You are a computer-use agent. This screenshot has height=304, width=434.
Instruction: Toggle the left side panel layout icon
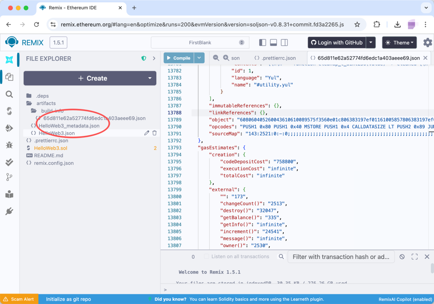262,42
